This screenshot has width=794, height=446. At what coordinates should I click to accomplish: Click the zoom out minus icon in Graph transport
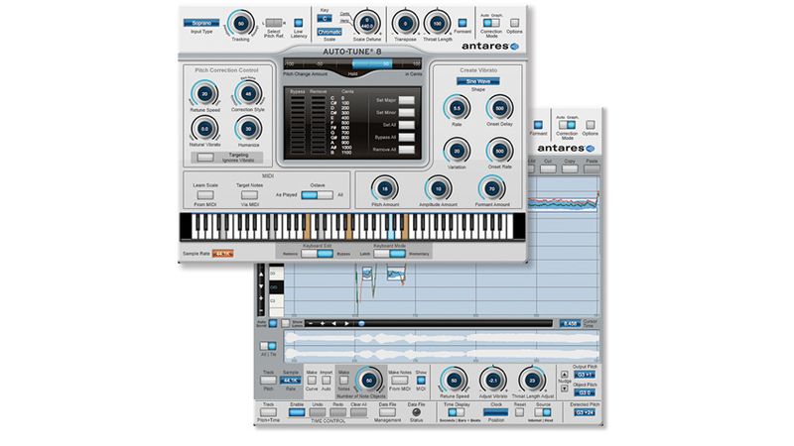coord(311,323)
